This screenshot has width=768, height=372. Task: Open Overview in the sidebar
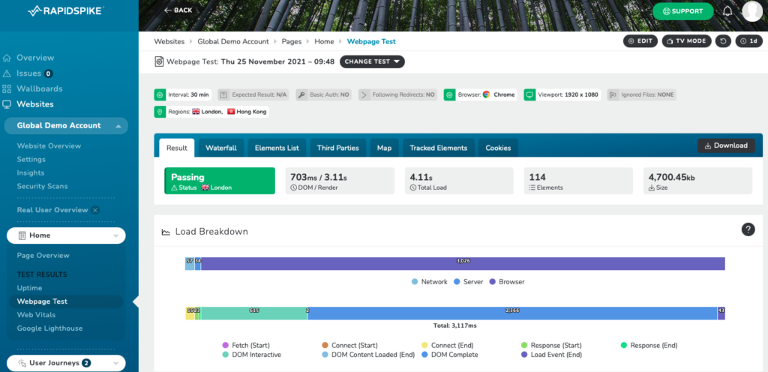(35, 58)
